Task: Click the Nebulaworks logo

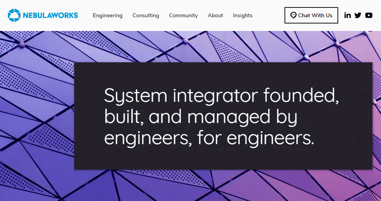Action: tap(43, 15)
